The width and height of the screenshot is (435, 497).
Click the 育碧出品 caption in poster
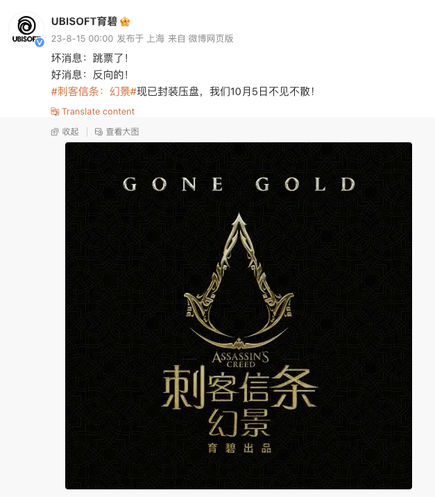(x=239, y=448)
